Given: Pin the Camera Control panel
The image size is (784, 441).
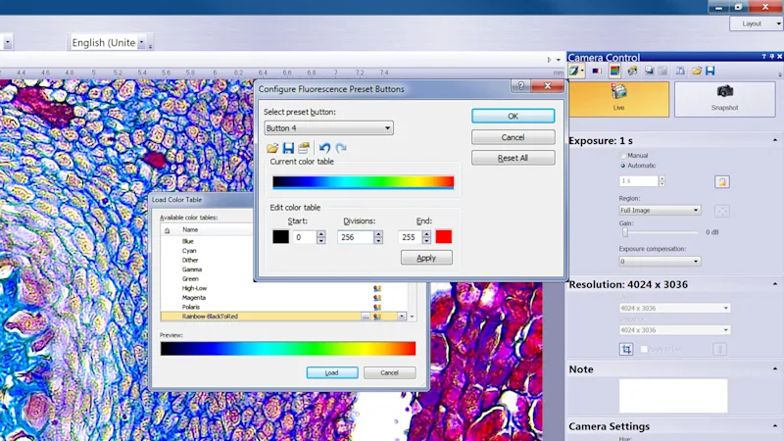Looking at the screenshot, I should click(x=771, y=57).
